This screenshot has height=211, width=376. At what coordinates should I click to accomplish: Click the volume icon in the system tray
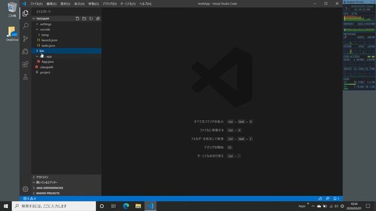337,206
